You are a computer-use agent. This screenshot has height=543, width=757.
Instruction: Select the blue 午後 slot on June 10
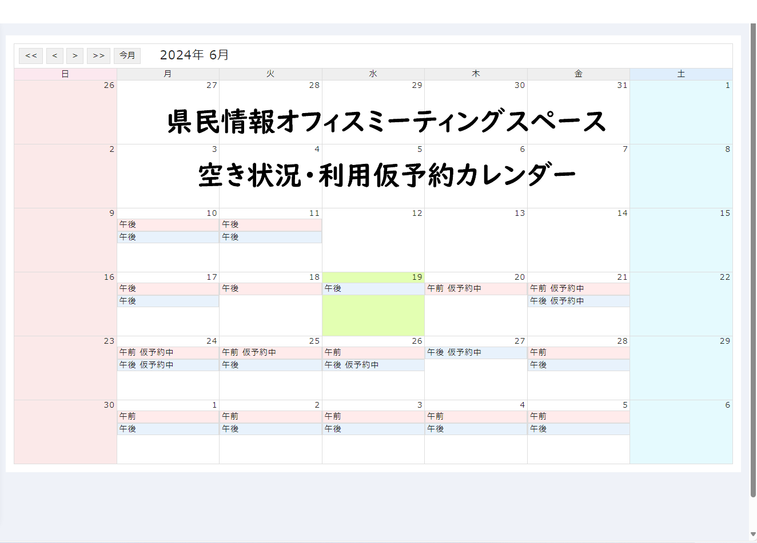(168, 237)
